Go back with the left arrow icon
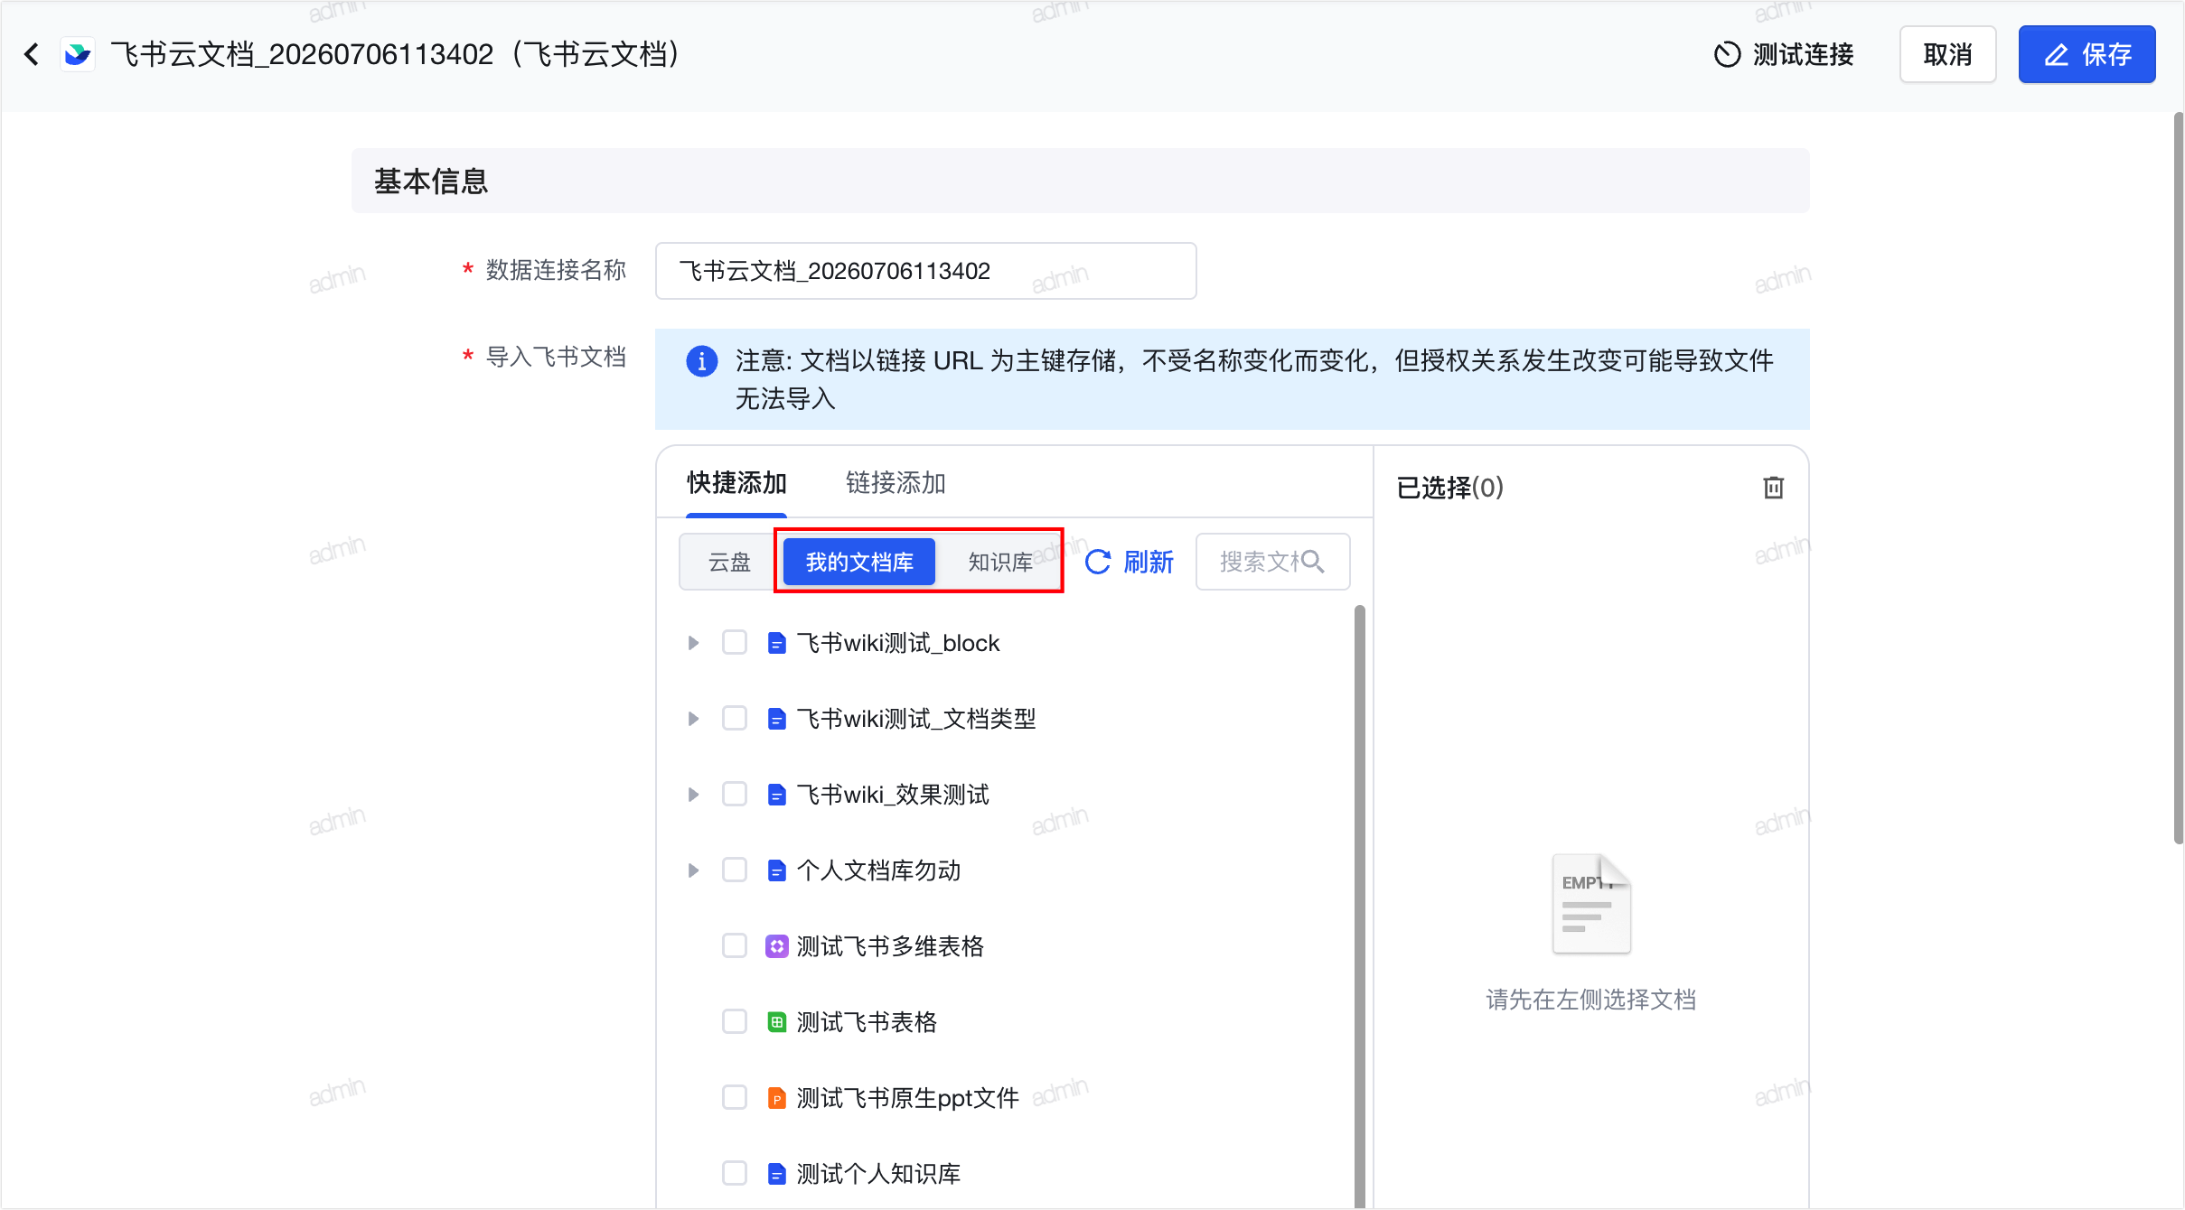This screenshot has height=1210, width=2185. pos(32,54)
